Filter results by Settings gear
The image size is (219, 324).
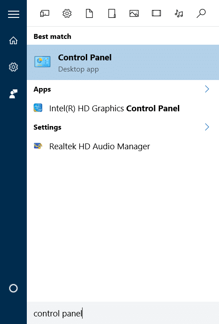(67, 14)
